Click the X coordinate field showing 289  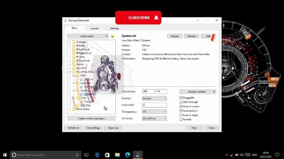click(148, 91)
